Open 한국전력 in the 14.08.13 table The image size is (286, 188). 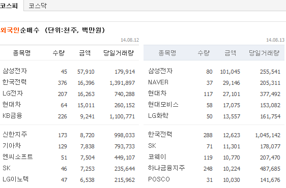point(160,135)
